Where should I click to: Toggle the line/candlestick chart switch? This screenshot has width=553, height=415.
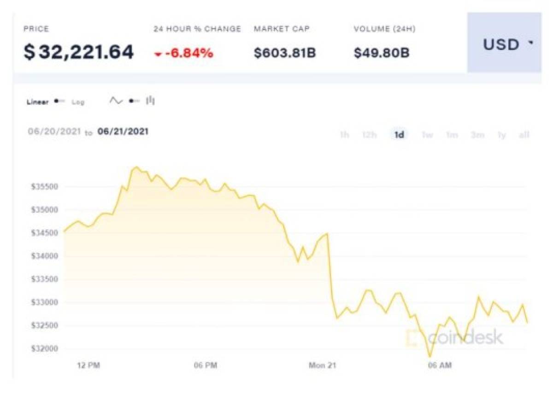[x=134, y=101]
